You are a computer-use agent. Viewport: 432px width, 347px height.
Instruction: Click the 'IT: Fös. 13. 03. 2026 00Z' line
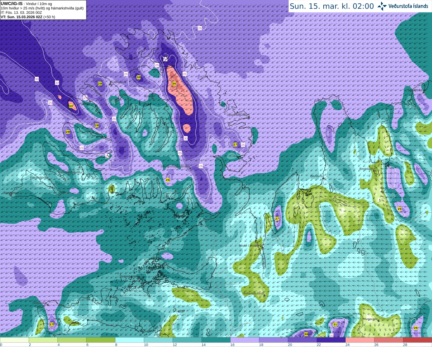pos(21,12)
